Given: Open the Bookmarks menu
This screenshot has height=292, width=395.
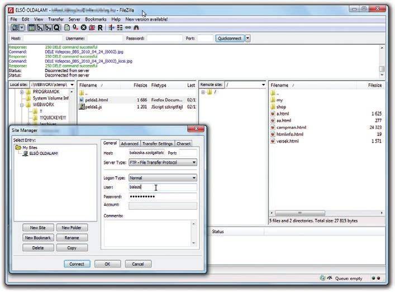Looking at the screenshot, I should (x=96, y=19).
